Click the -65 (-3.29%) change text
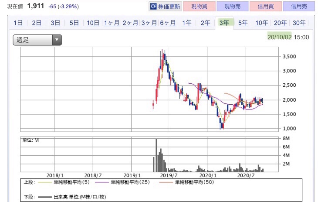 [x=64, y=7]
